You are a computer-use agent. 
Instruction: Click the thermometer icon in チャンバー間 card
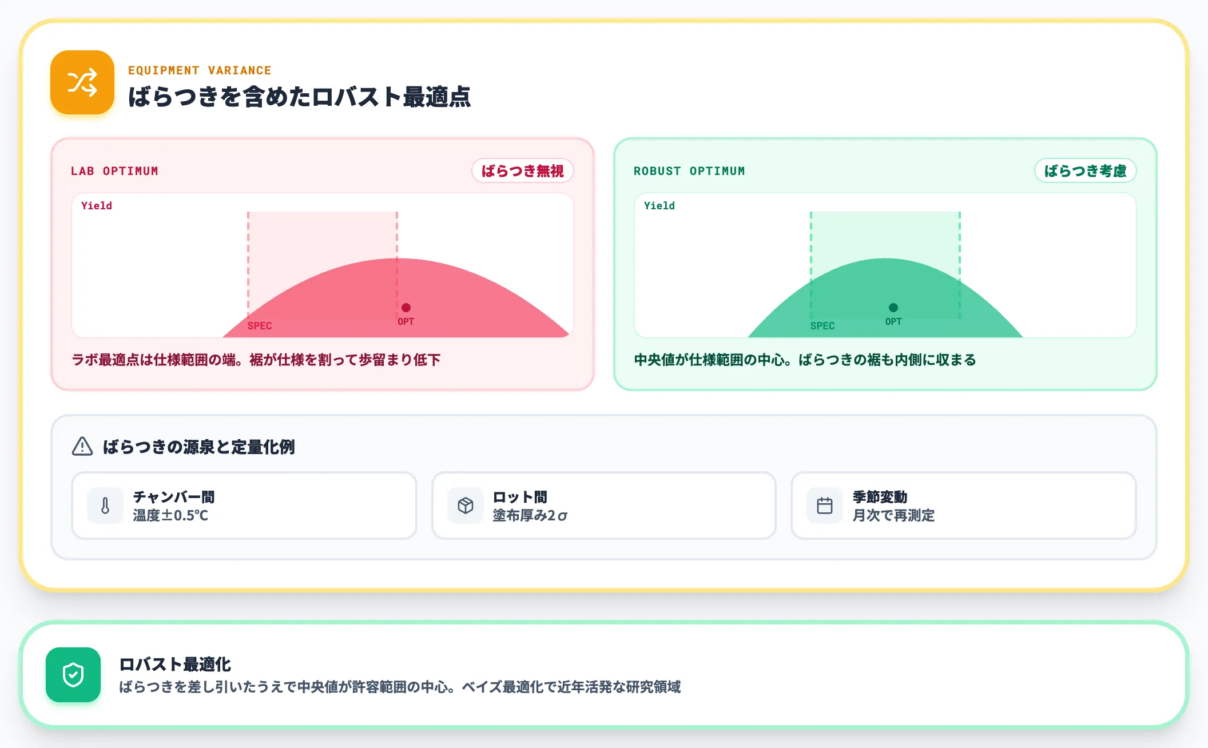[x=105, y=506]
